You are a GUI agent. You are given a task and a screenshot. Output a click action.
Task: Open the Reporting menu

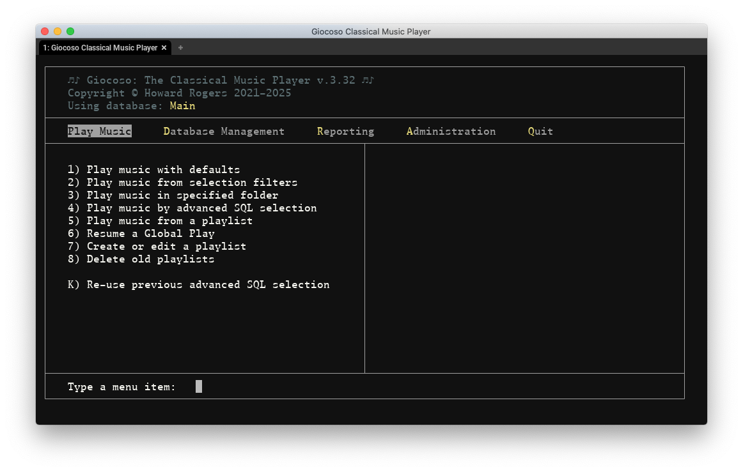click(345, 131)
